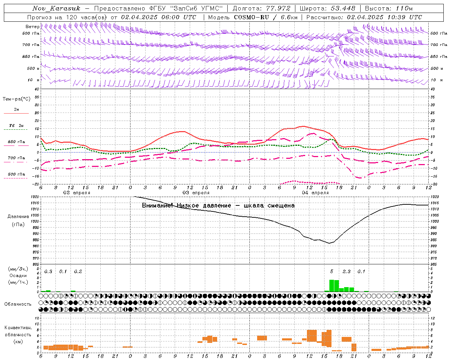Screen dimensions: 449x359
Task: Click the 02 апреля date label
Action: (x=76, y=193)
